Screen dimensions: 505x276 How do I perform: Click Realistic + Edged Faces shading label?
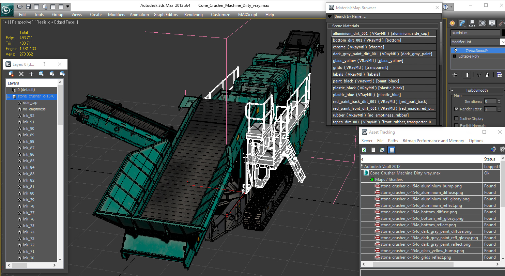coord(56,22)
